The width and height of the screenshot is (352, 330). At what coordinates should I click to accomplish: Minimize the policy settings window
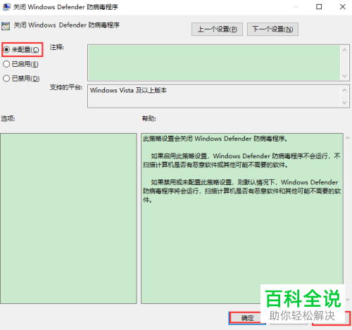click(x=296, y=7)
